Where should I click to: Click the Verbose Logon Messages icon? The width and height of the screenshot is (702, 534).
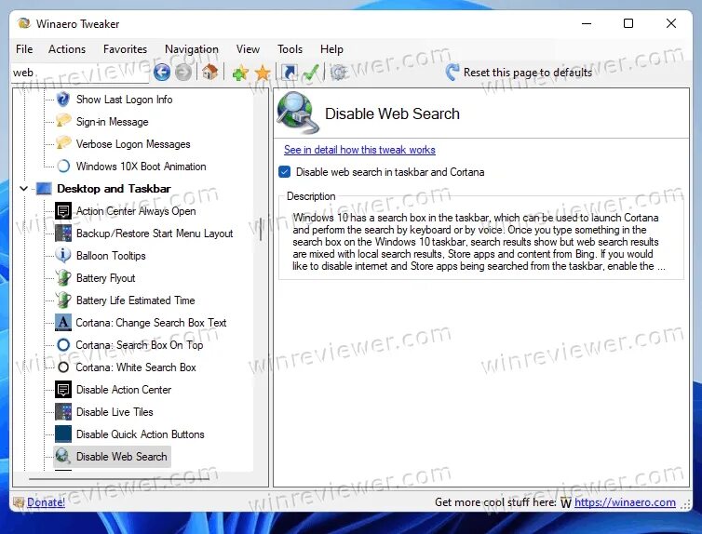[x=63, y=143]
